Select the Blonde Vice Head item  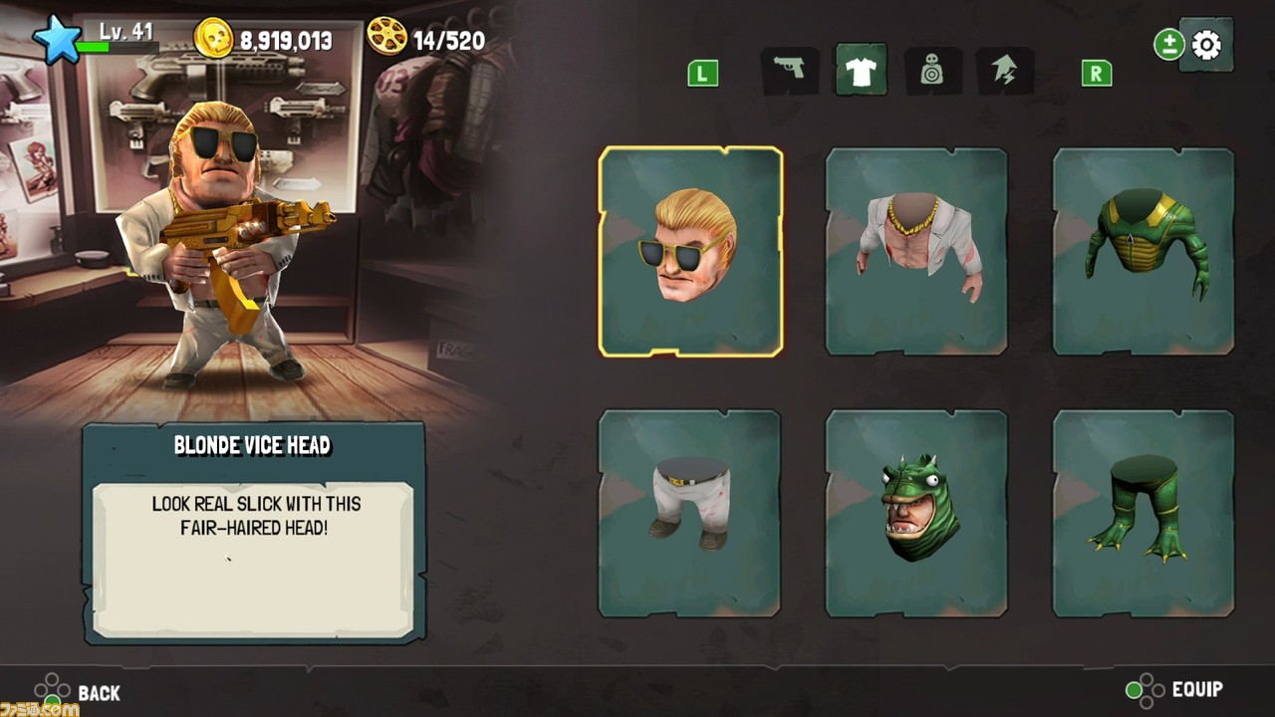[690, 251]
